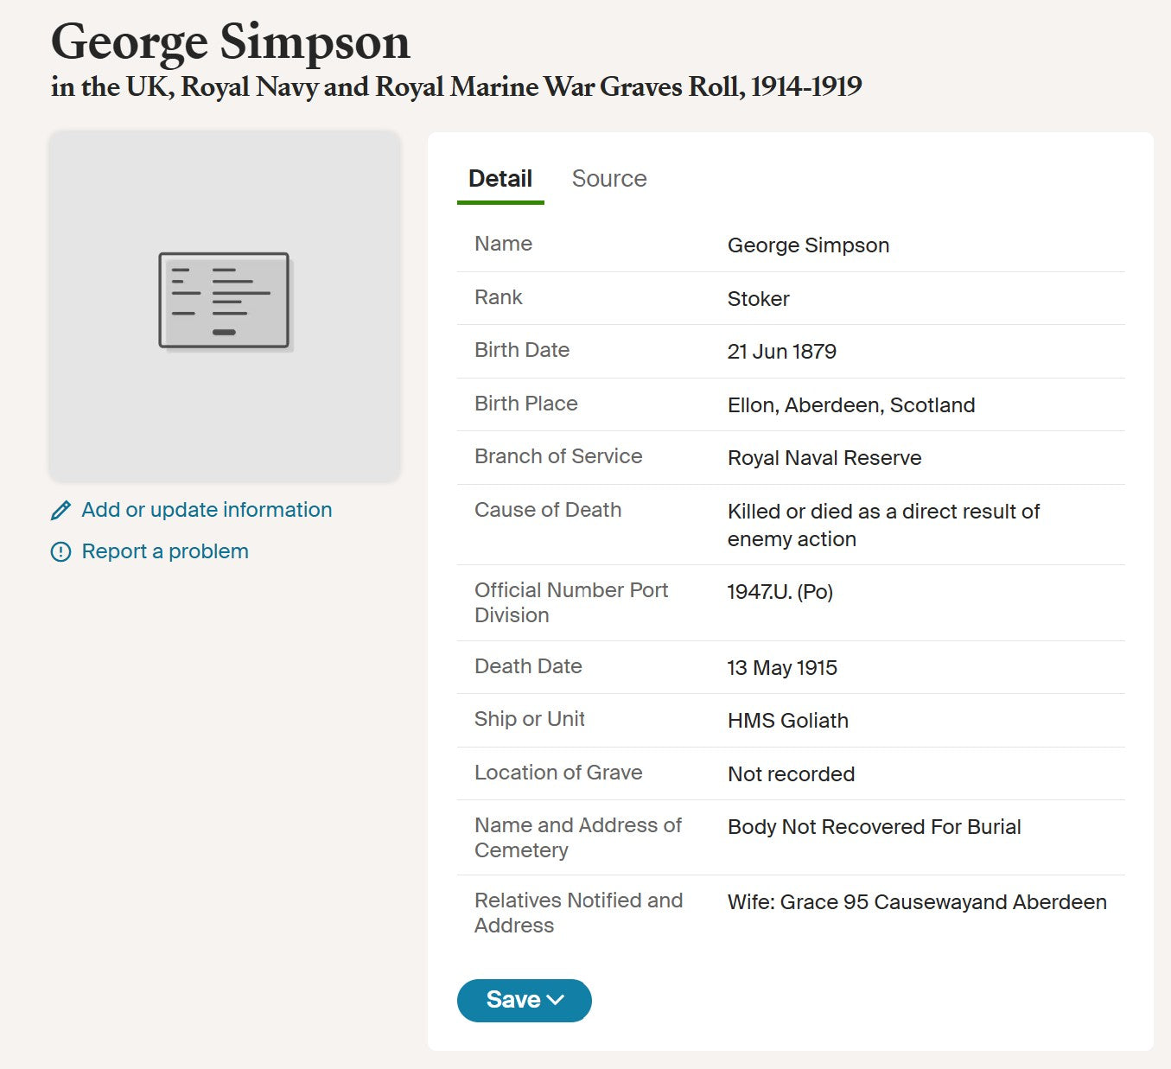Switch to the Source tab

click(x=608, y=179)
